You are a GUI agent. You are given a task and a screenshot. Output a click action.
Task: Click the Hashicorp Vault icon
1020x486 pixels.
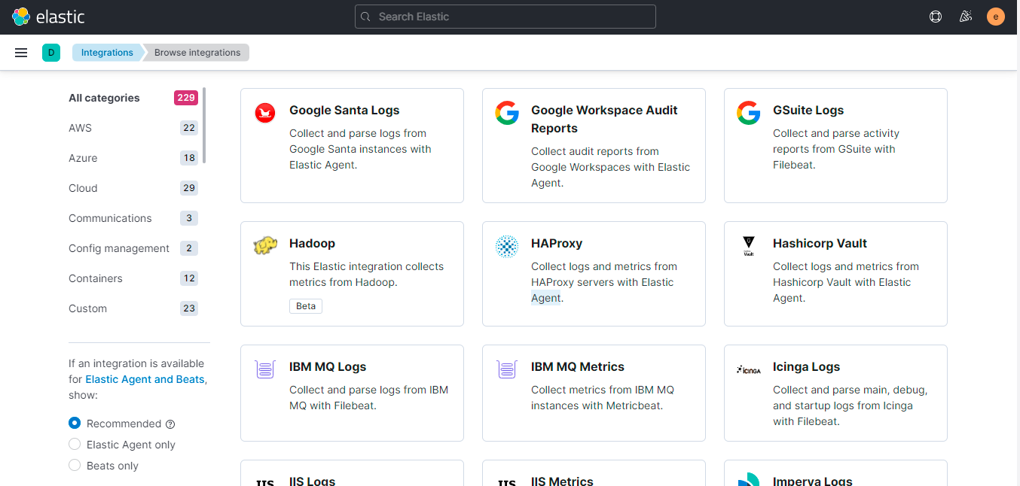tap(749, 246)
